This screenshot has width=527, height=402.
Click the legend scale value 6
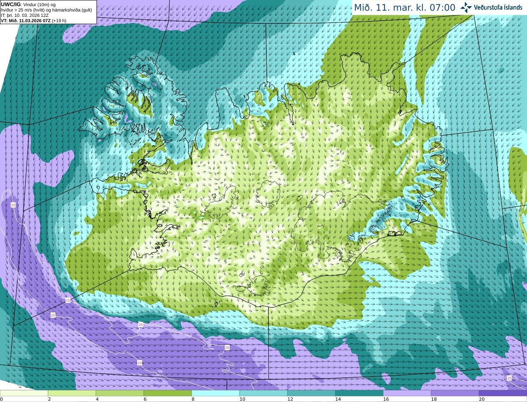coord(145,399)
